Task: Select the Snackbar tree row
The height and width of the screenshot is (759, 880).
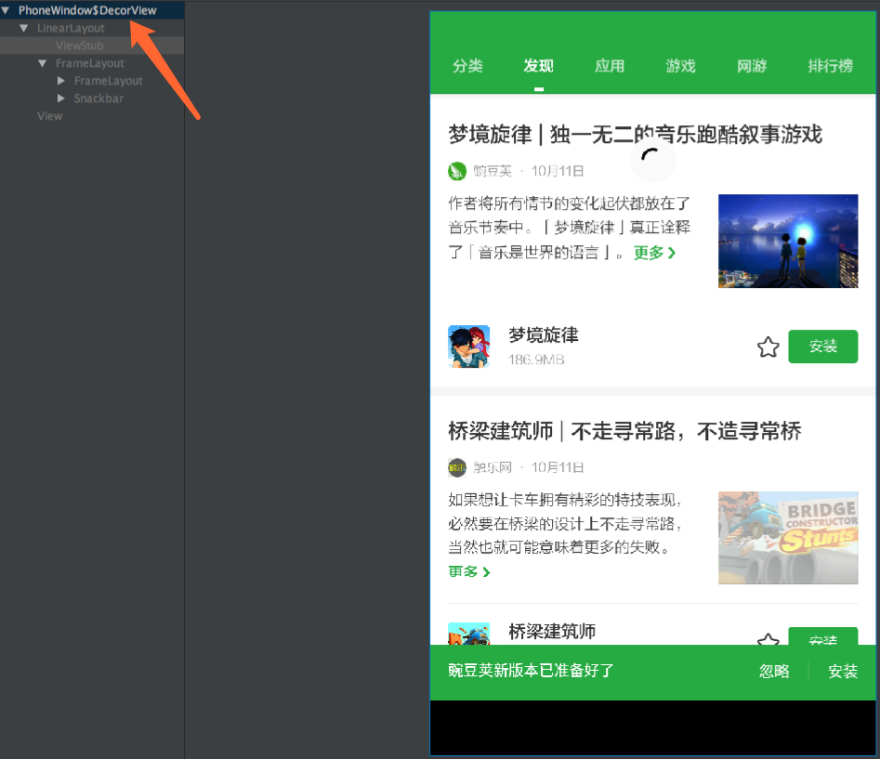Action: point(92,98)
